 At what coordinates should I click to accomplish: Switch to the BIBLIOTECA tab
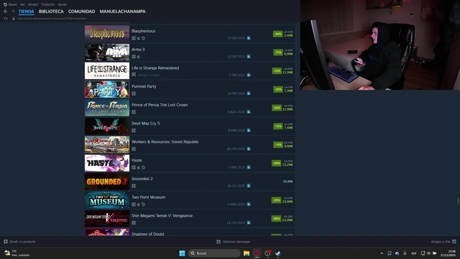click(51, 12)
